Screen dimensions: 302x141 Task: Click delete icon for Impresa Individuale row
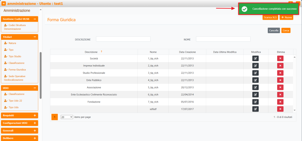coord(281,66)
